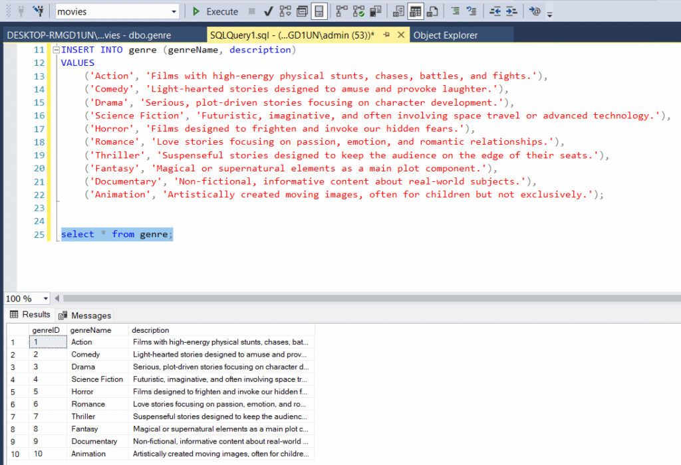681x465 pixels.
Task: Click the 'Fantasy' genreName cell
Action: click(98, 429)
